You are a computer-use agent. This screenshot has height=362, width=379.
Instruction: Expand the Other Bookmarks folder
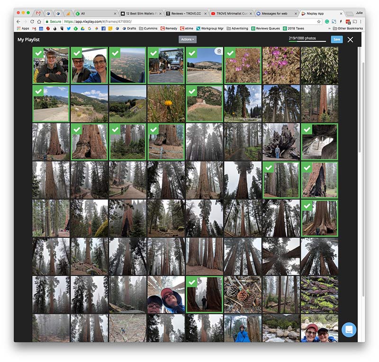(x=348, y=28)
